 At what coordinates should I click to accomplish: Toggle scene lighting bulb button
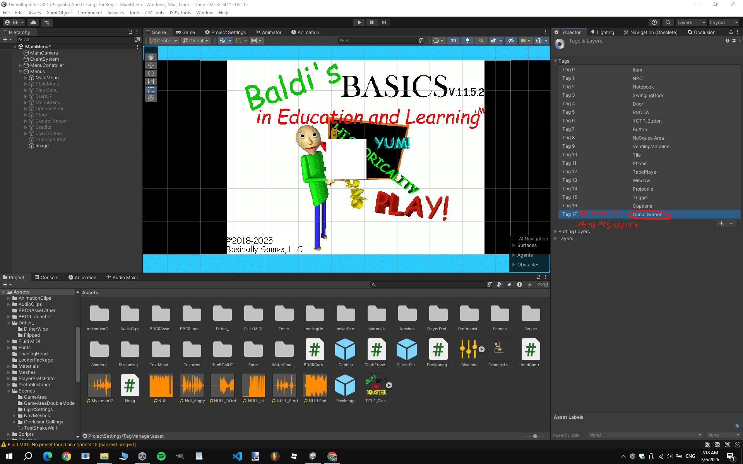click(467, 41)
